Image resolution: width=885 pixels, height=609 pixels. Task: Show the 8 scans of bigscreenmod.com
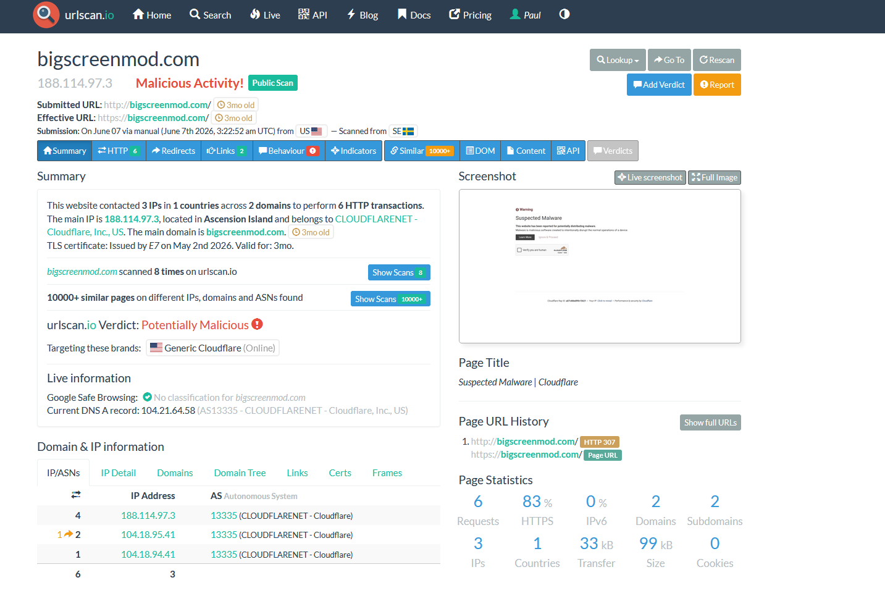[399, 272]
